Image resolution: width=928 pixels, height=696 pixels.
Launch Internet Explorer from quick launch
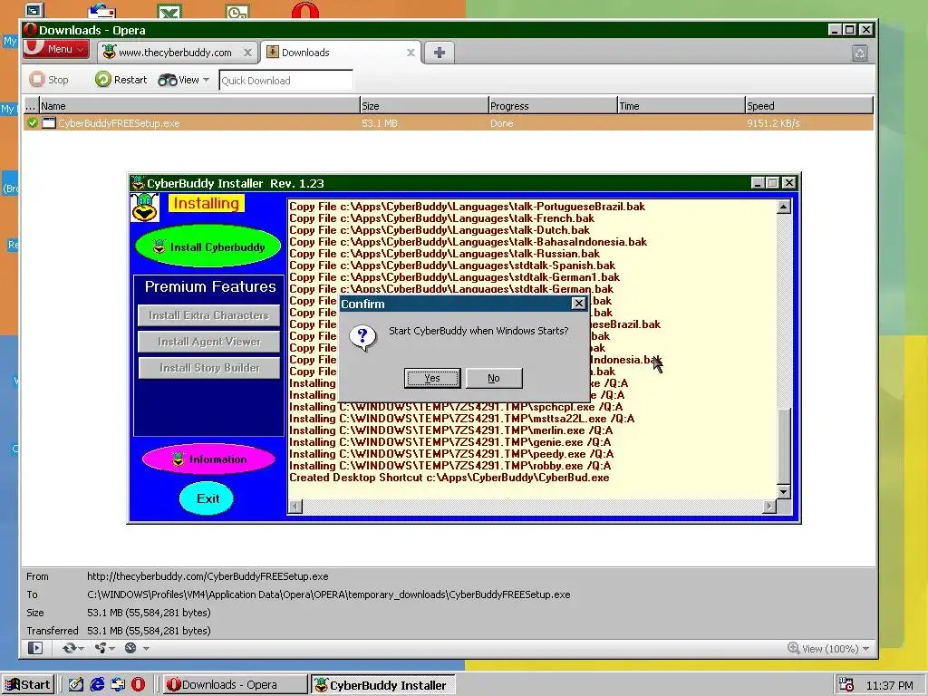pyautogui.click(x=97, y=685)
